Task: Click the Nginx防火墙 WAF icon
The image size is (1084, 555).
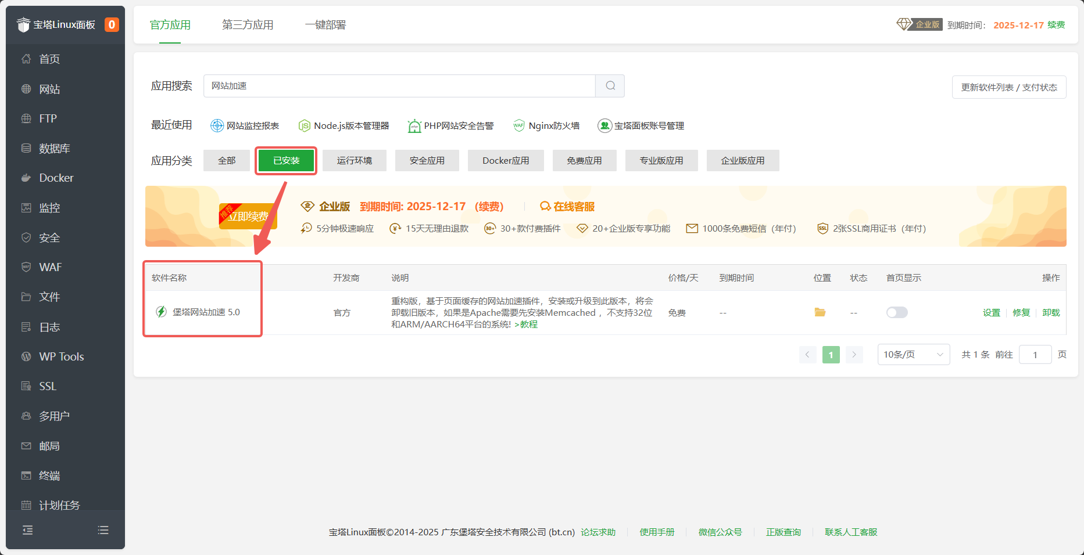Action: pyautogui.click(x=518, y=126)
